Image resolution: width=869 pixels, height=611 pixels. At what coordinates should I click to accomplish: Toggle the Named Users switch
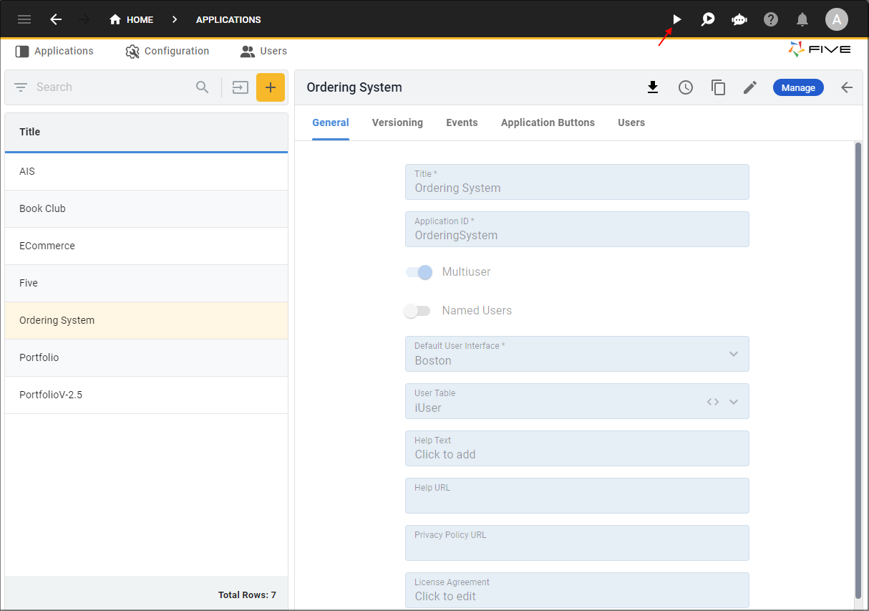tap(417, 311)
